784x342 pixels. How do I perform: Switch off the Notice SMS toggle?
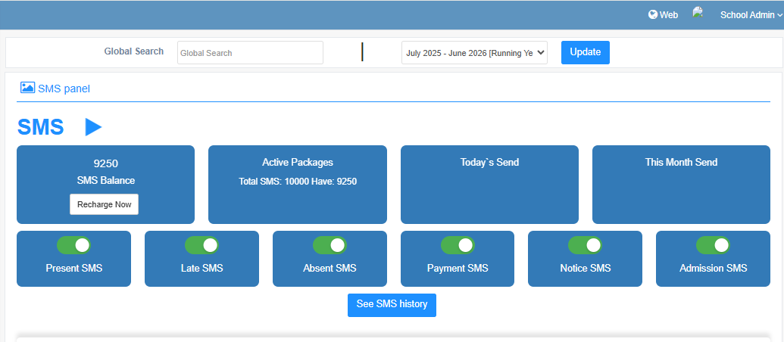(x=585, y=245)
